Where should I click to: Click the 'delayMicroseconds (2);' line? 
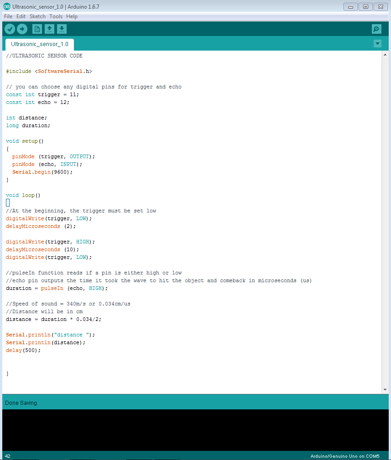click(x=41, y=226)
